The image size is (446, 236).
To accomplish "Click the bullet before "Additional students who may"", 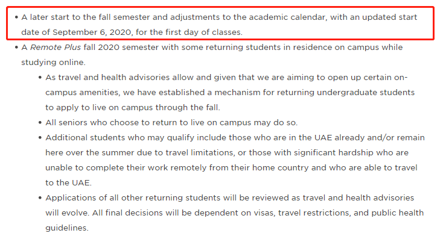I will point(40,138).
